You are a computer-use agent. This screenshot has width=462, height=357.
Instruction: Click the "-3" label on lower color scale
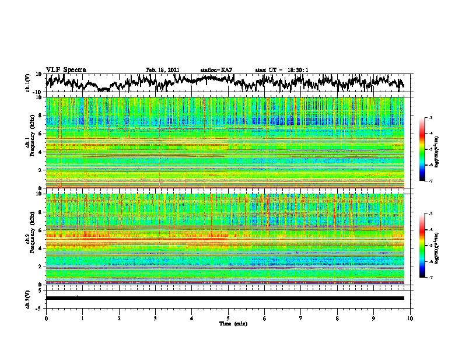click(430, 214)
